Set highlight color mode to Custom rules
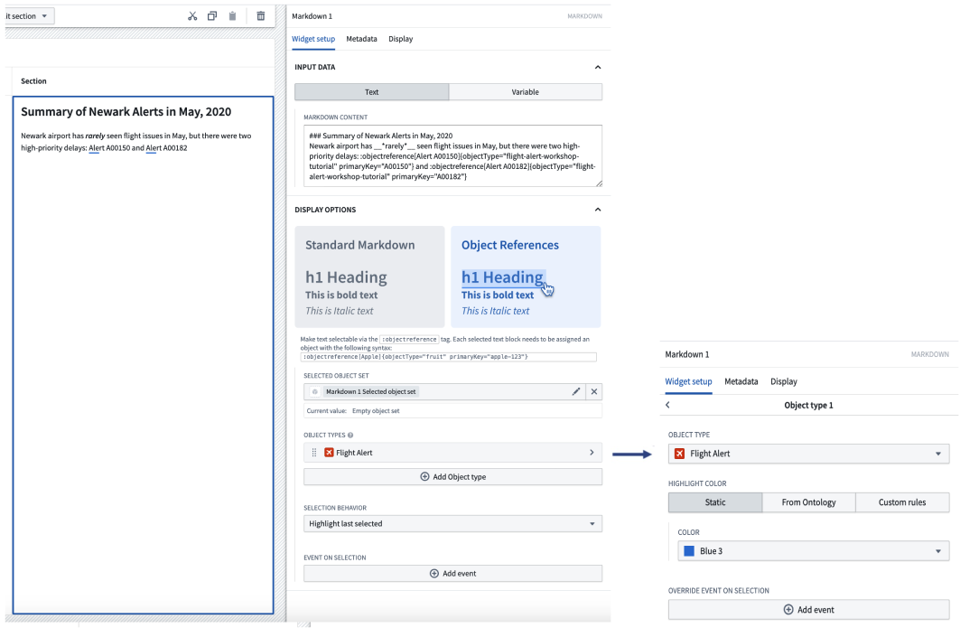This screenshot has width=960, height=628. [x=902, y=502]
